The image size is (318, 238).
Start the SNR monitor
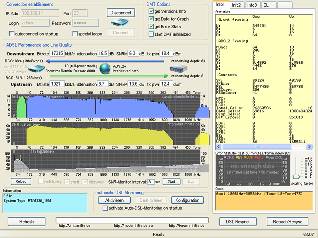(171, 181)
